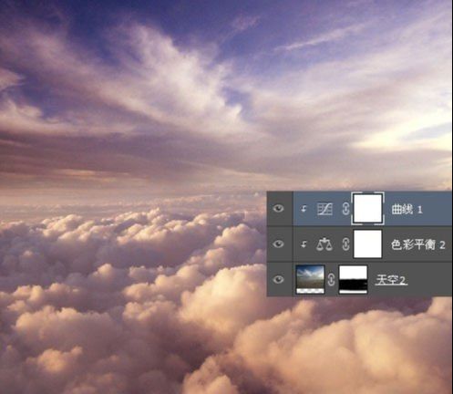Select the white mask of 曲线 1
This screenshot has height=394, width=453.
(x=367, y=209)
